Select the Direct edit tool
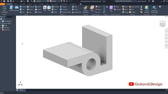This screenshot has width=168, height=94. [x=75, y=9]
